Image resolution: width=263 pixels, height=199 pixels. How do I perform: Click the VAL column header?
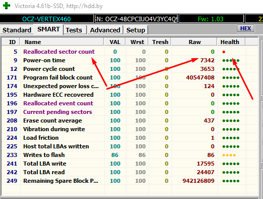[x=115, y=42]
